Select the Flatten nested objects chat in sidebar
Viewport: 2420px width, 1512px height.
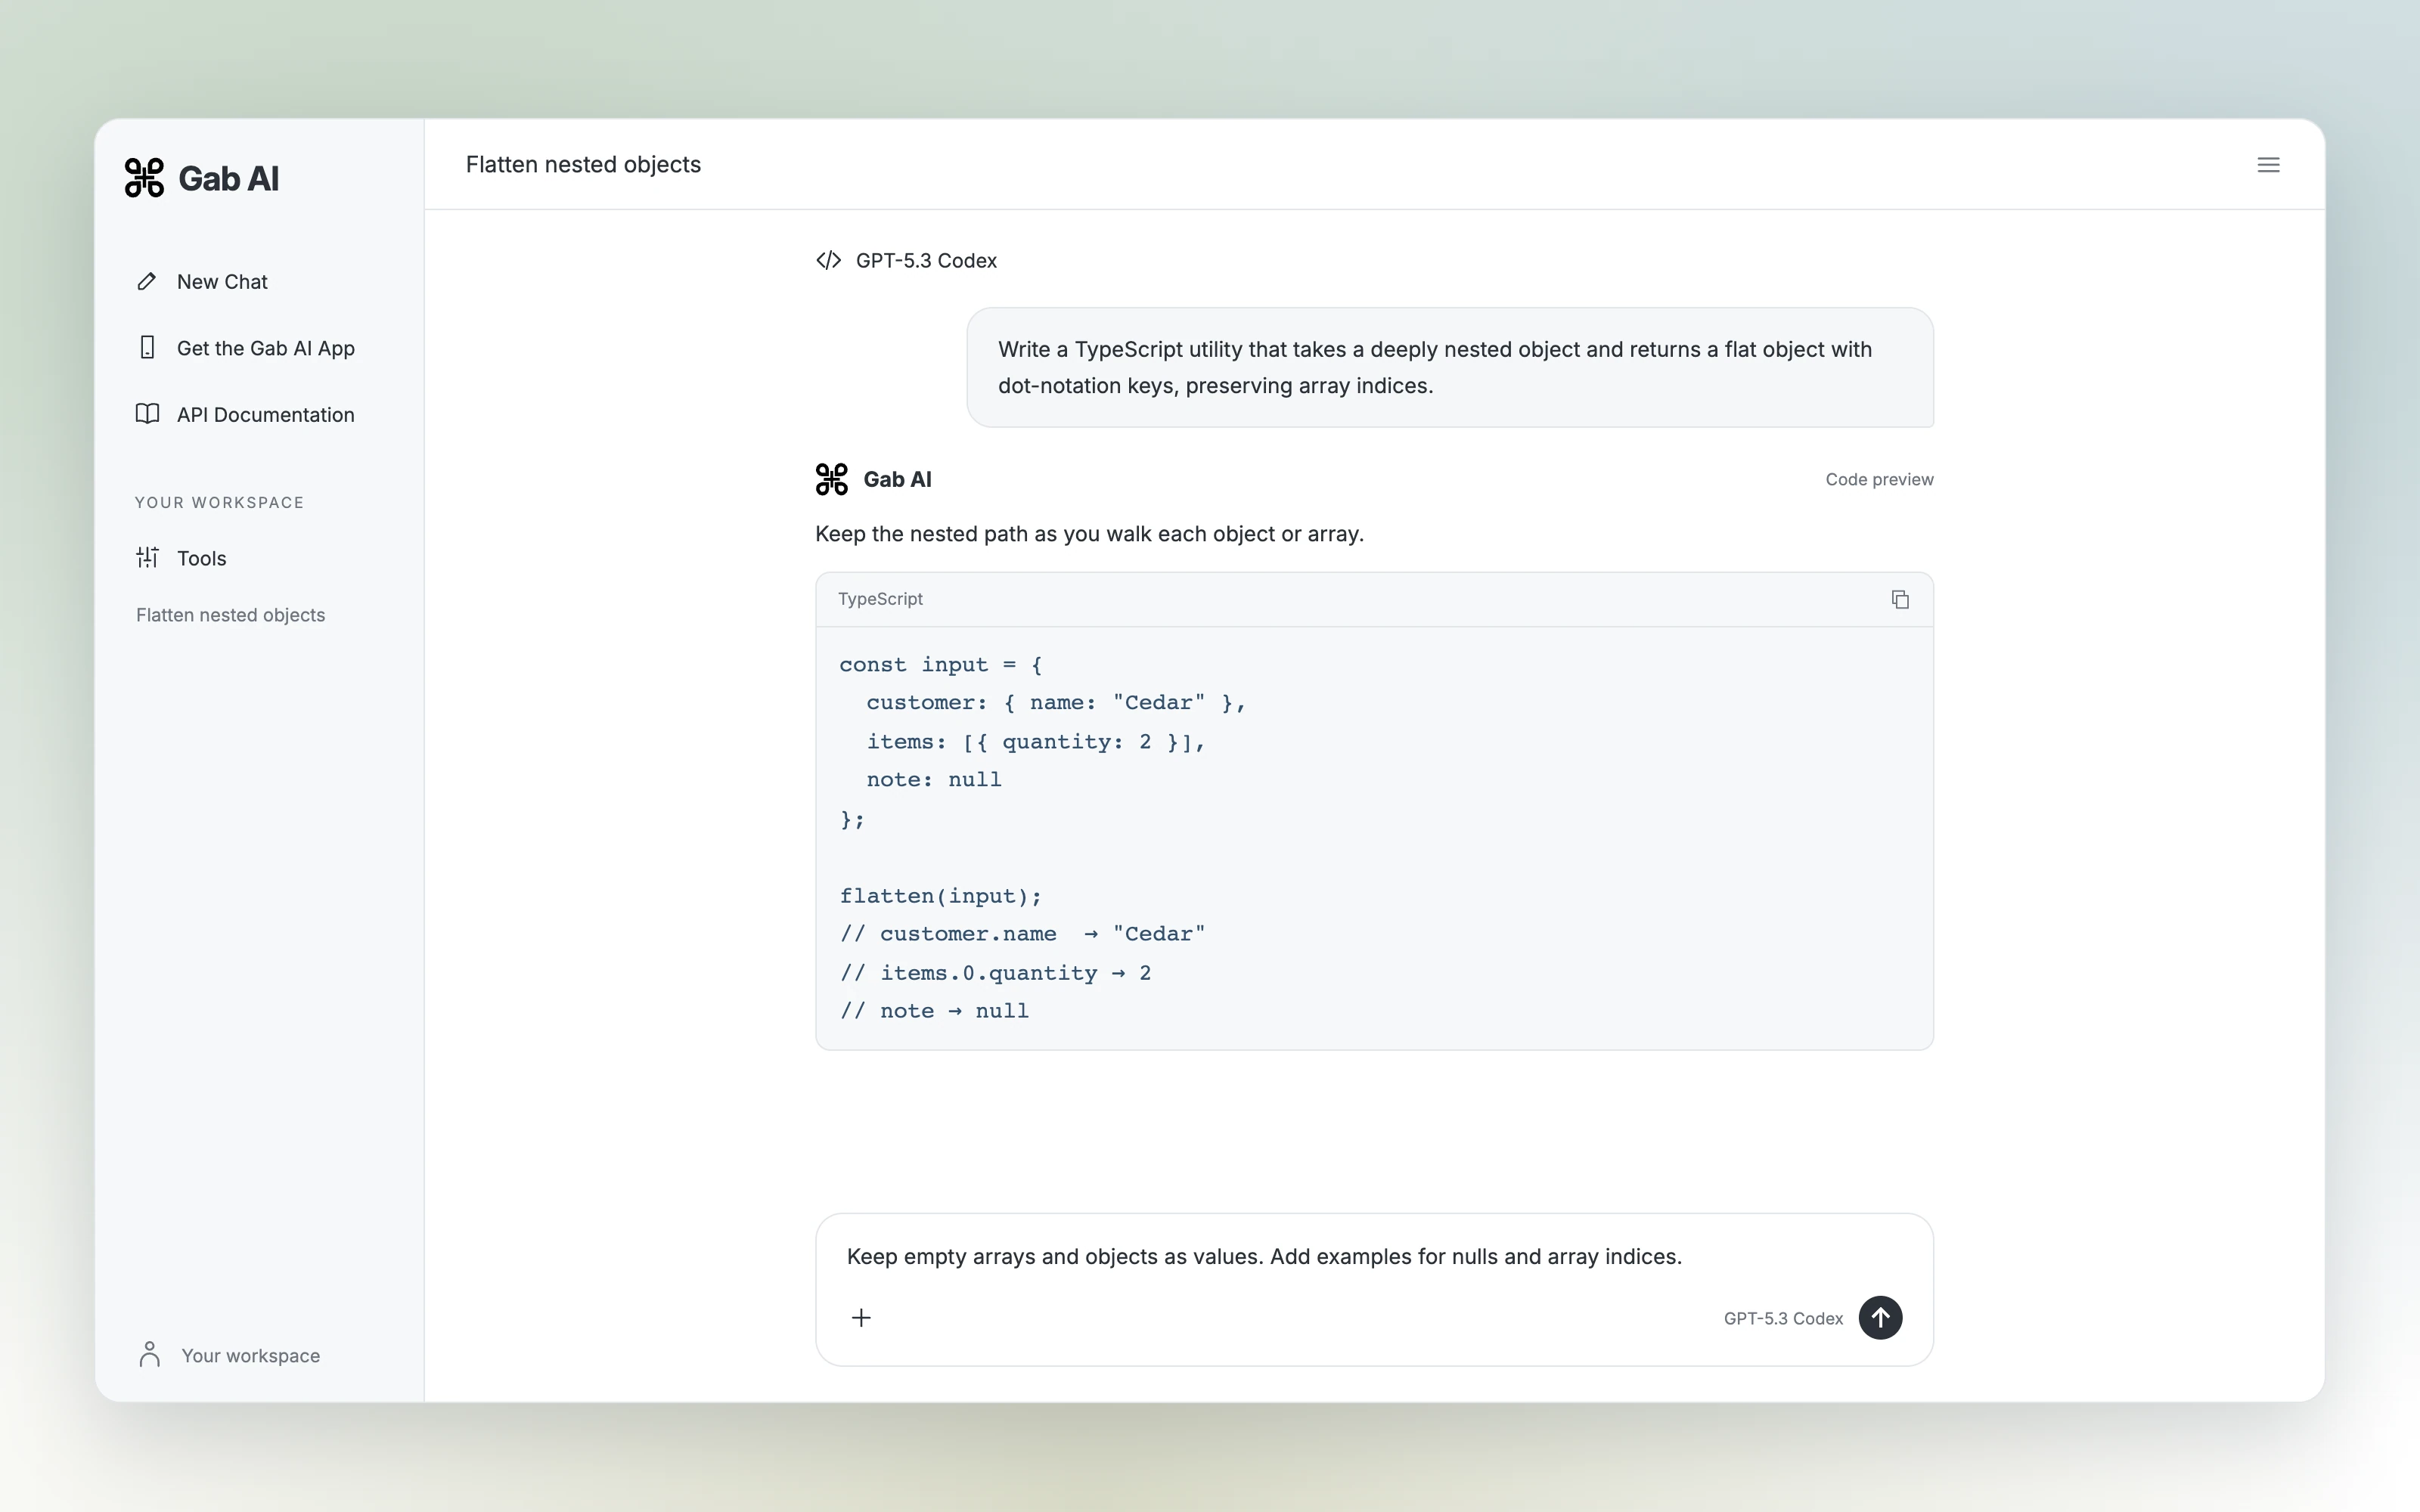230,615
